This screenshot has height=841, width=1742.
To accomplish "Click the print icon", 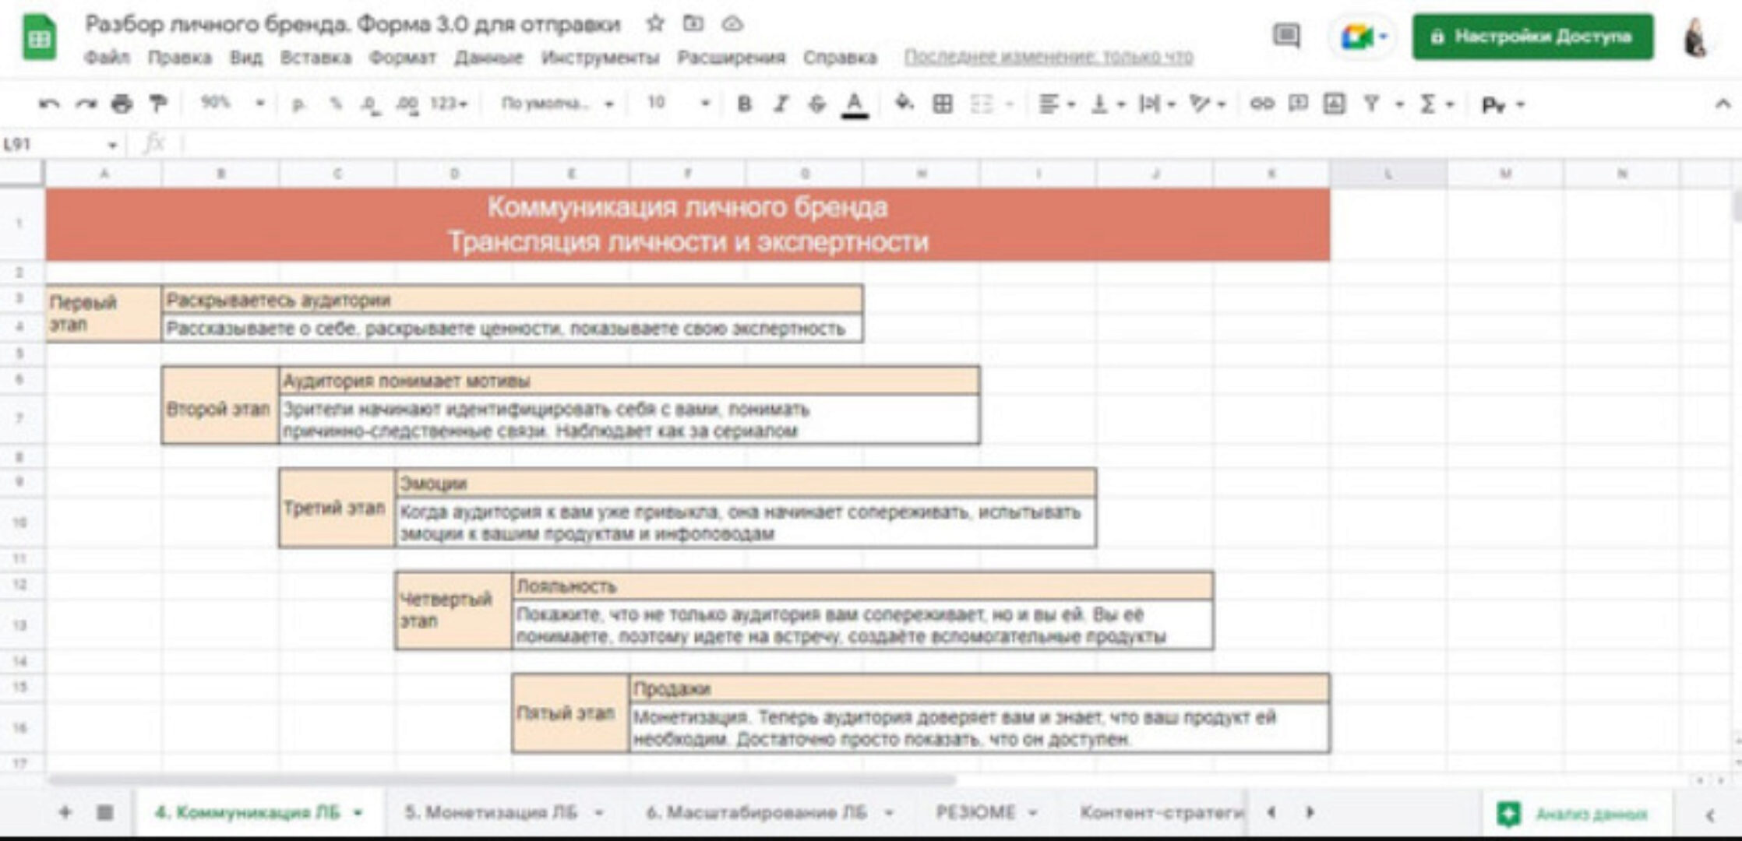I will click(x=122, y=104).
